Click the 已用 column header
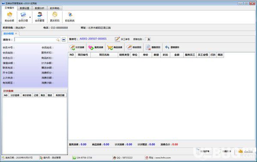This screenshot has height=162, width=257. click(36, 95)
